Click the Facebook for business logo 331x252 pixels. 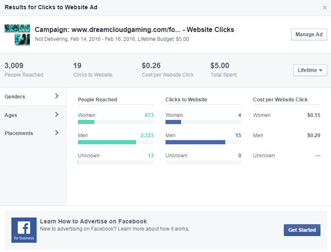click(24, 230)
